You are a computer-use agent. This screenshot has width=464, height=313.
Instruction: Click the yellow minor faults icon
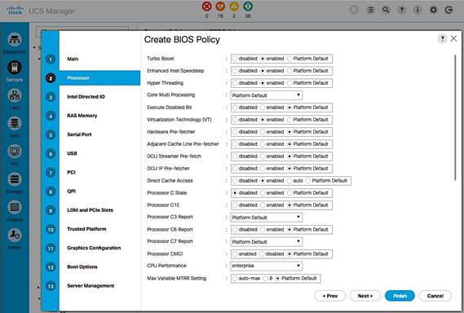[234, 7]
